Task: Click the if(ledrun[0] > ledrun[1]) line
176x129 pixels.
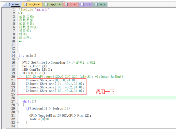Action: (x=48, y=108)
